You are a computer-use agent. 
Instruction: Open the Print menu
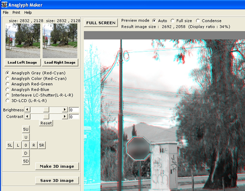16,13
